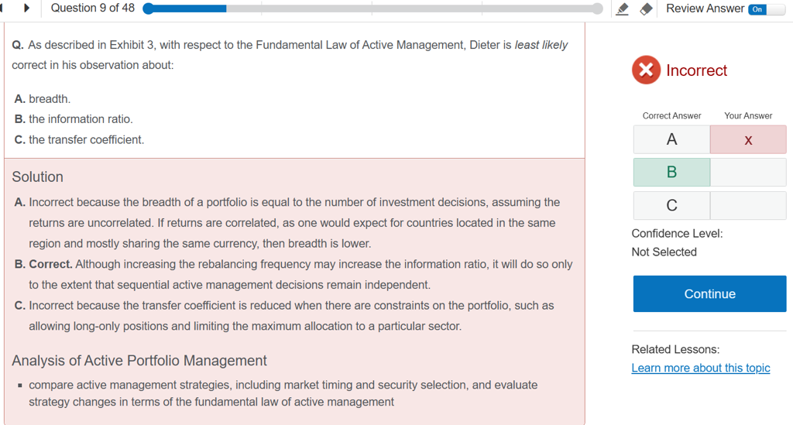
Task: Click the Analysis of Active Portfolio Management heading
Action: [x=139, y=361]
